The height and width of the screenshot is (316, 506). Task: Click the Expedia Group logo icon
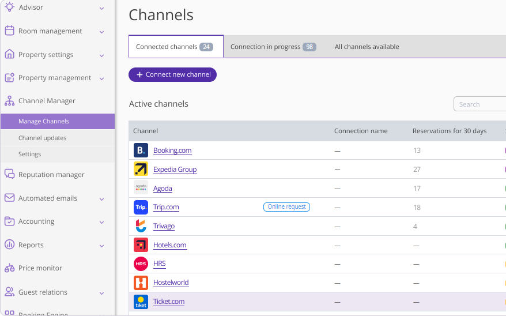[x=141, y=170]
